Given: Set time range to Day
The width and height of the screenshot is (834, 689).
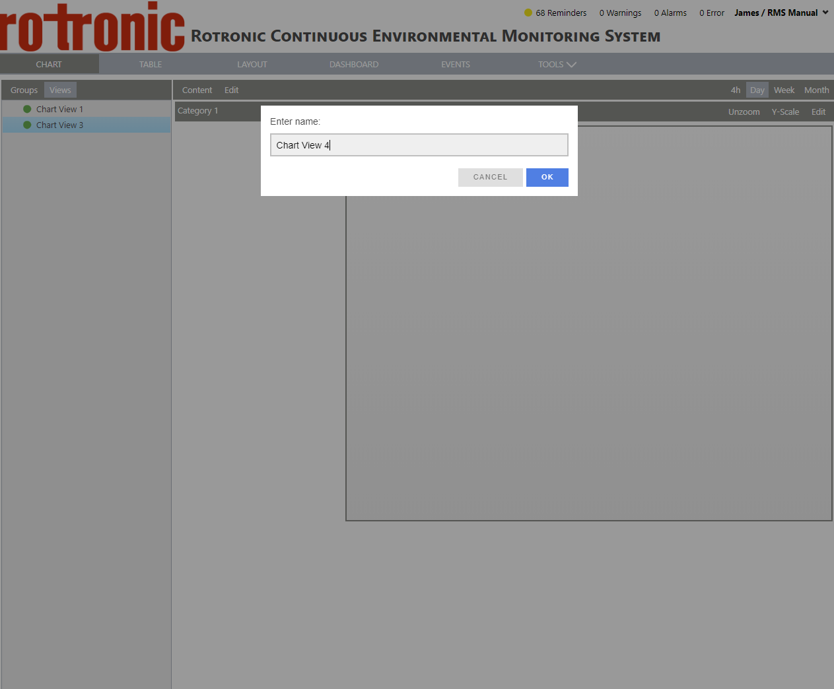Looking at the screenshot, I should (757, 90).
